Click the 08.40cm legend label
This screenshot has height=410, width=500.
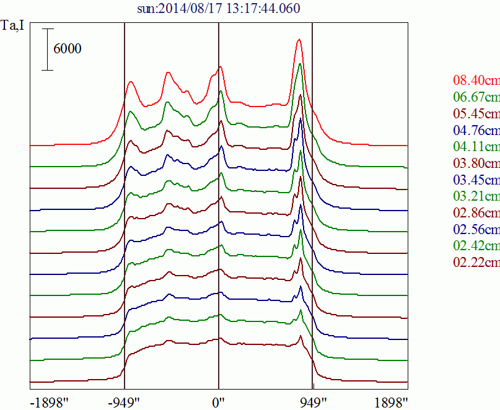(x=476, y=81)
